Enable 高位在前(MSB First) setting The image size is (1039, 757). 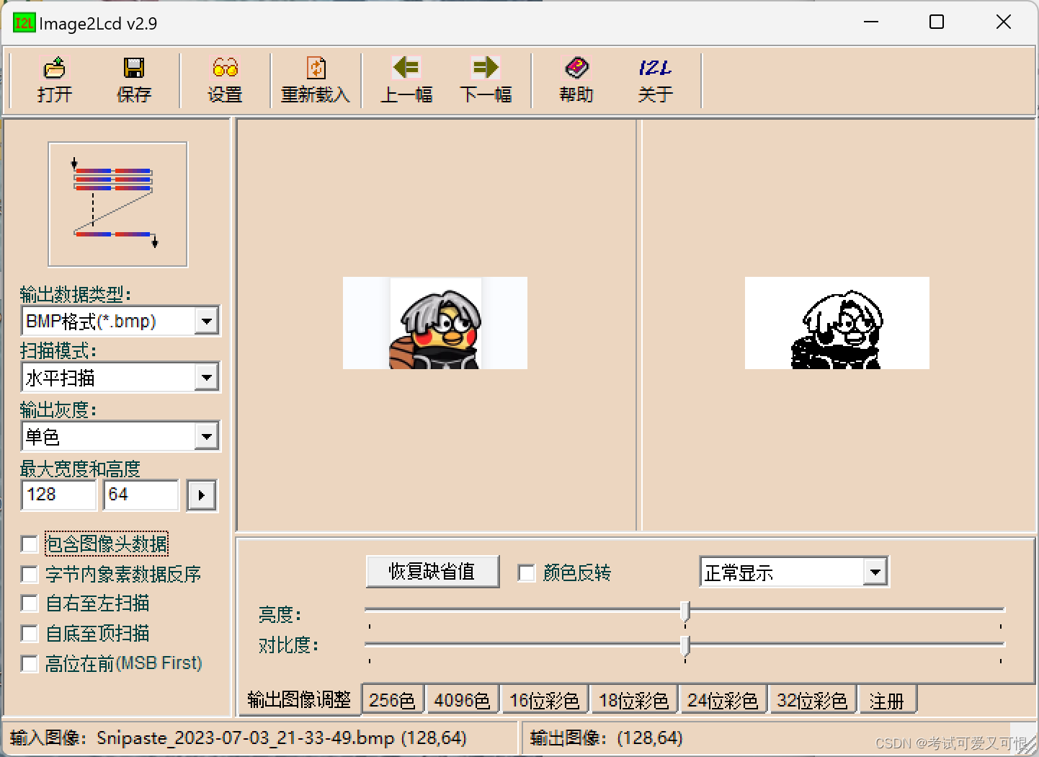[30, 663]
